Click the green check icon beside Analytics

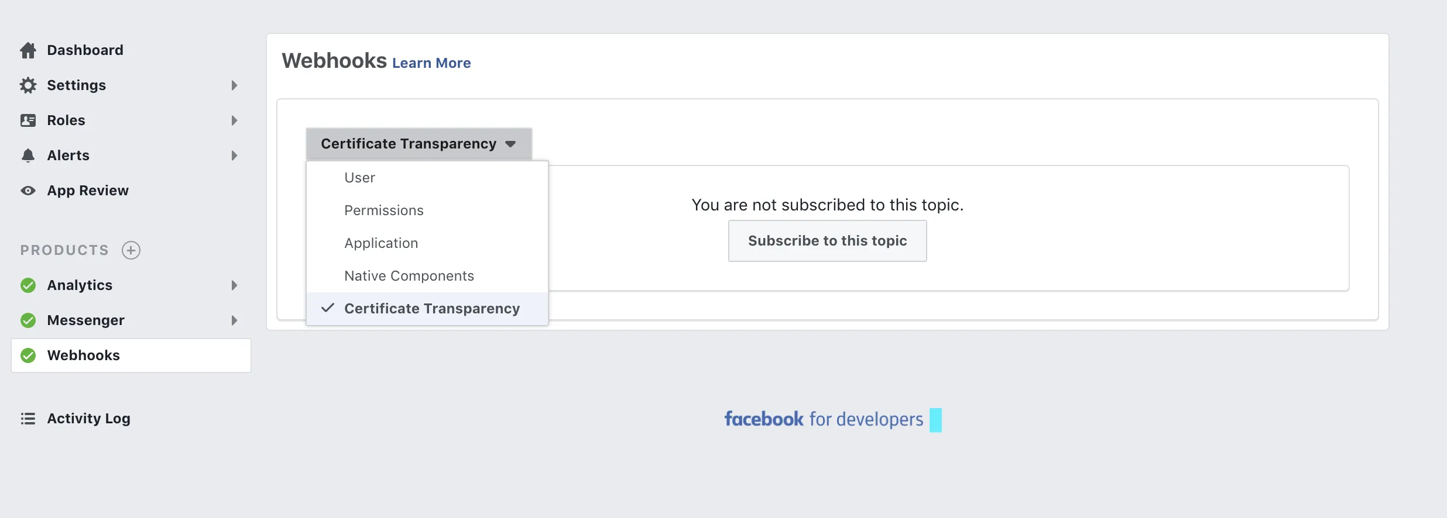(x=28, y=285)
